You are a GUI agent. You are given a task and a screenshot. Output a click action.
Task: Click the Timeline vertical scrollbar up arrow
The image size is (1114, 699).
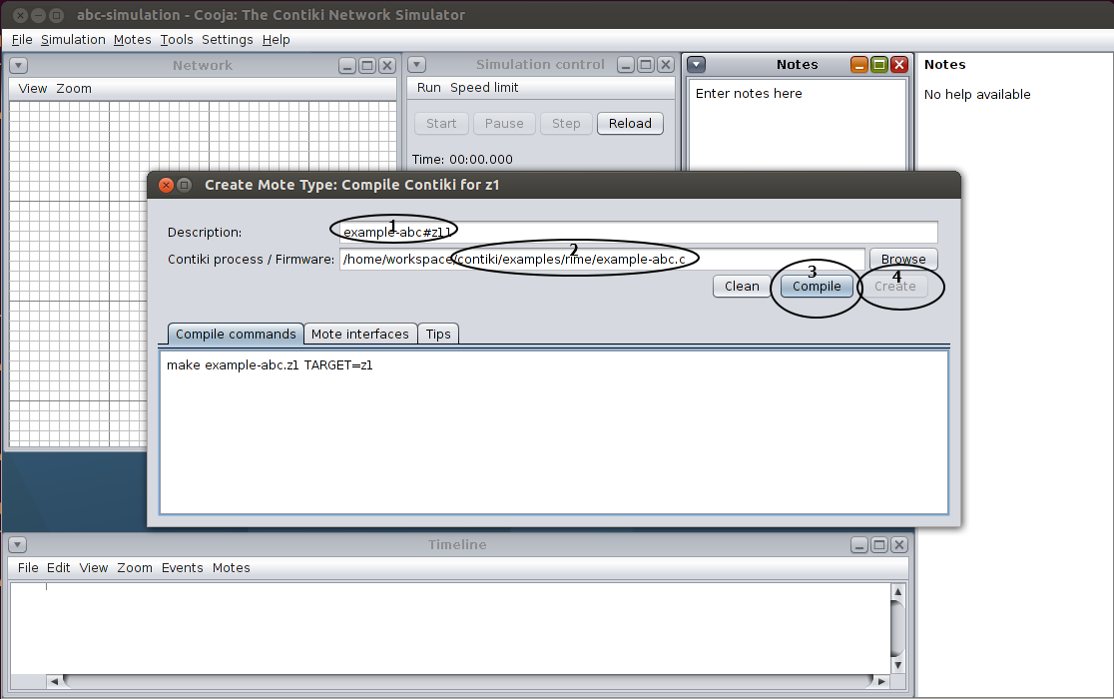coord(898,592)
